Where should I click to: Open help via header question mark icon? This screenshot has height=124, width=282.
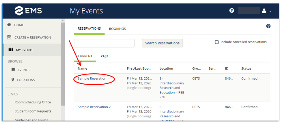(231, 11)
